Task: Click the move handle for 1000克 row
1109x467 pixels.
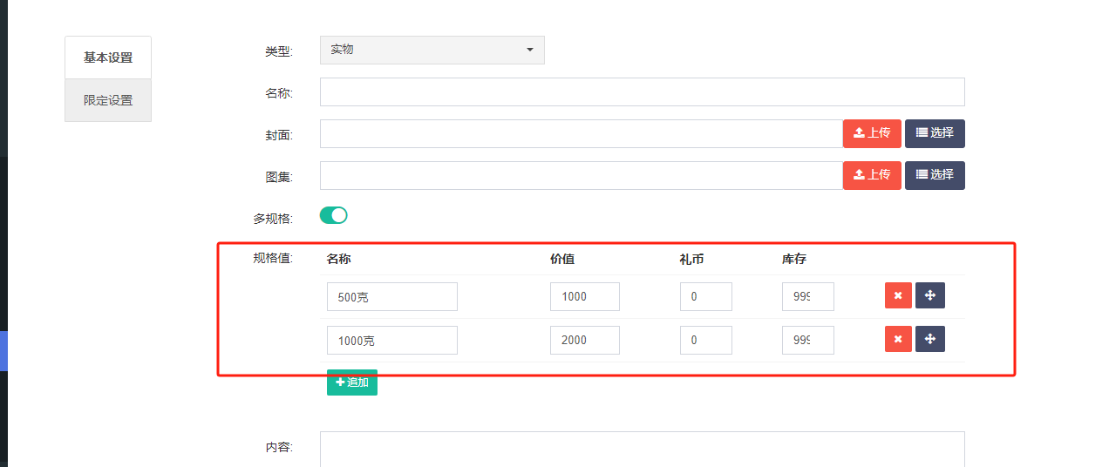Action: coord(930,339)
